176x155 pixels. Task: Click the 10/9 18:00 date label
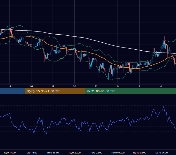(x=53, y=152)
